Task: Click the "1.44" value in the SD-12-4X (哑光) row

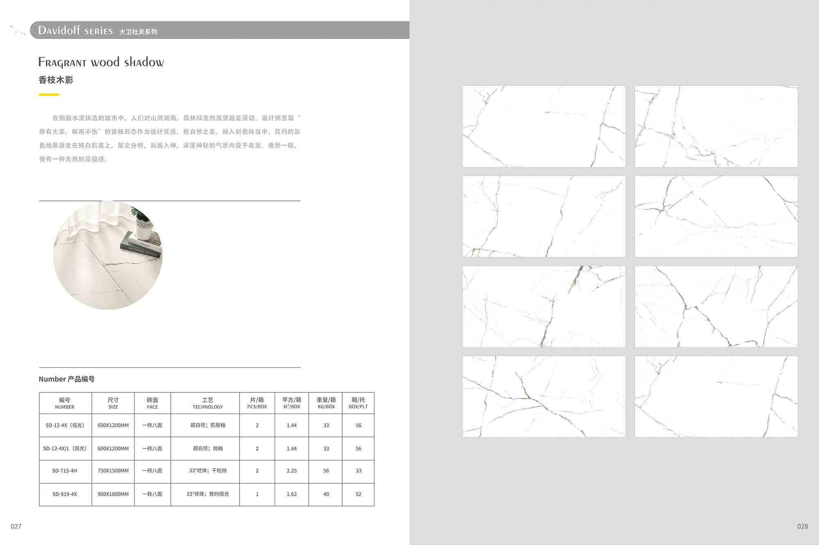Action: pyautogui.click(x=292, y=425)
